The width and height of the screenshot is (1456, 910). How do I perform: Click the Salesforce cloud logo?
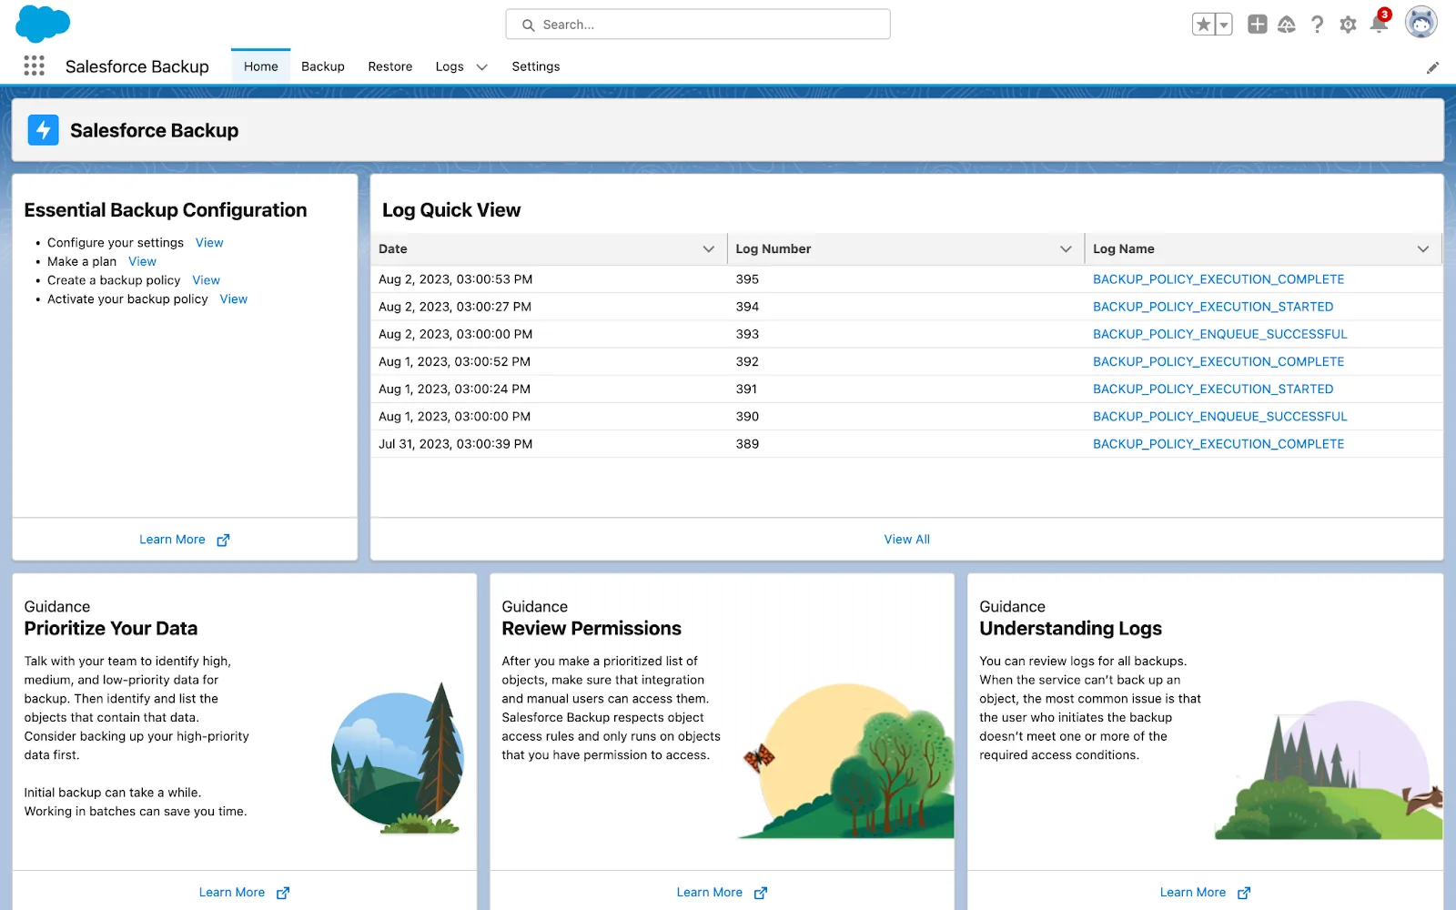coord(43,23)
